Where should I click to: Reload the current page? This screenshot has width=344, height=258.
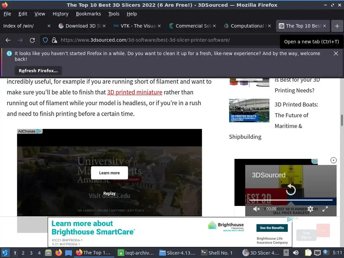32,40
